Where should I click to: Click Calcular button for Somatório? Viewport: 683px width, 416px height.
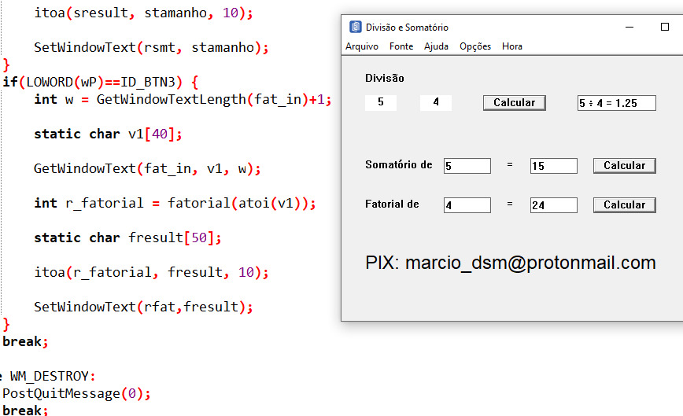point(625,166)
